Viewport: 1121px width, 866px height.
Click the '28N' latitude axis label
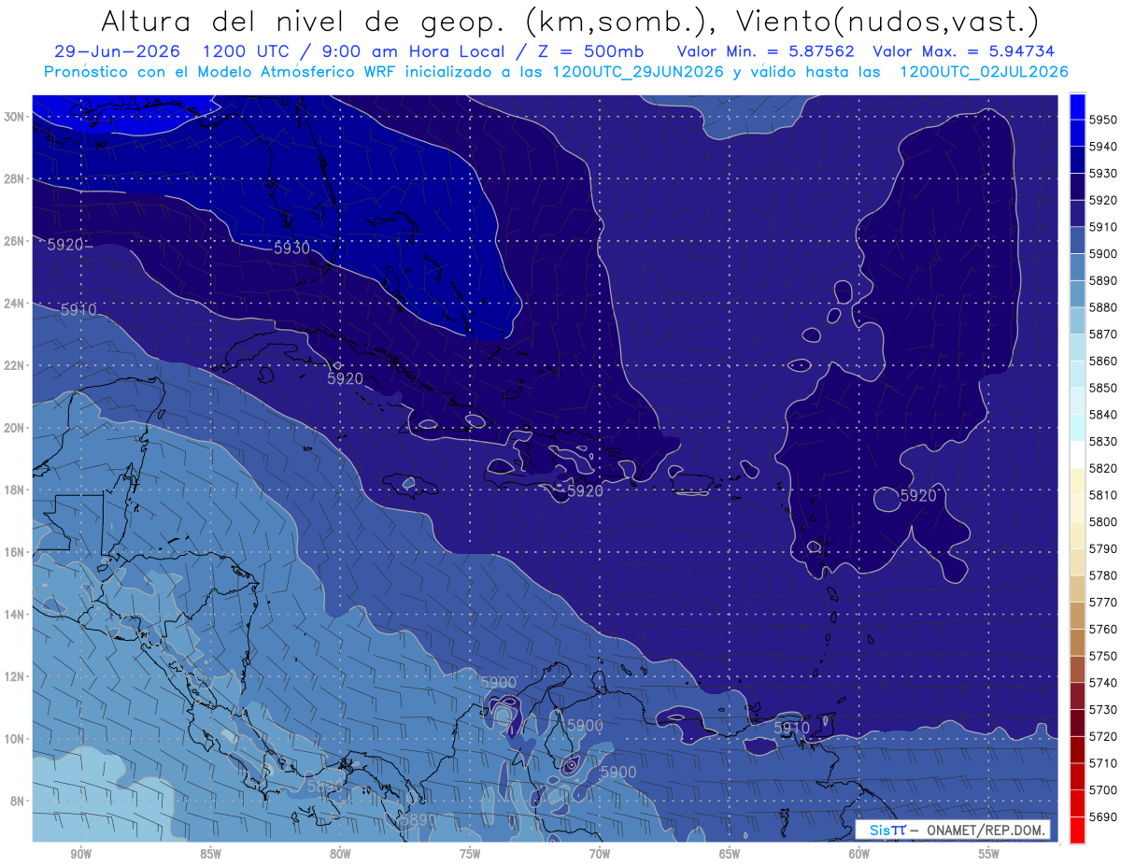click(14, 178)
